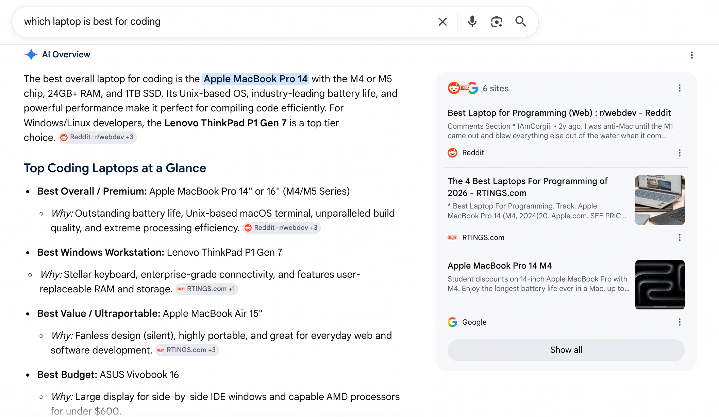This screenshot has height=417, width=719.
Task: Click 'Google' source name text
Action: [474, 322]
